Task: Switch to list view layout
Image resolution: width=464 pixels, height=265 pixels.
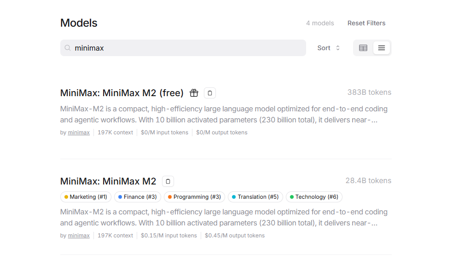Action: [x=382, y=47]
